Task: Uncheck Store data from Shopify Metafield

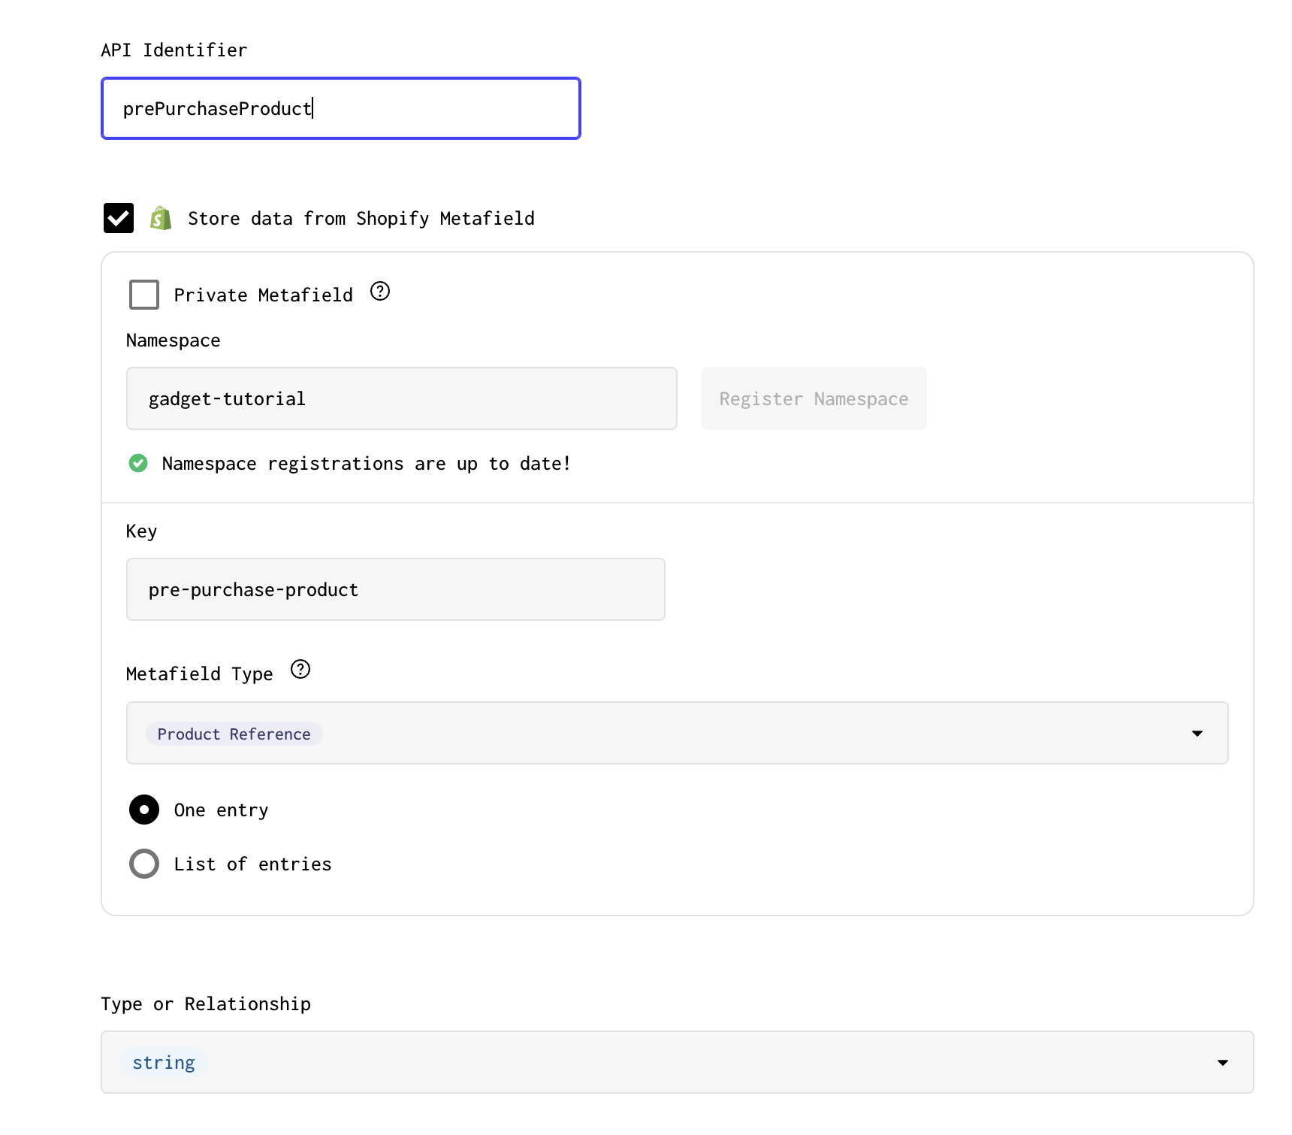Action: click(x=119, y=218)
